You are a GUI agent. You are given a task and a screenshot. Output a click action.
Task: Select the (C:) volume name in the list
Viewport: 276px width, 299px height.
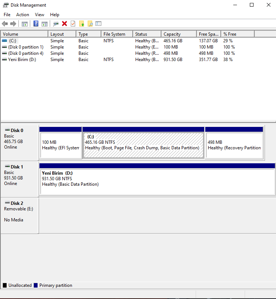pos(13,40)
